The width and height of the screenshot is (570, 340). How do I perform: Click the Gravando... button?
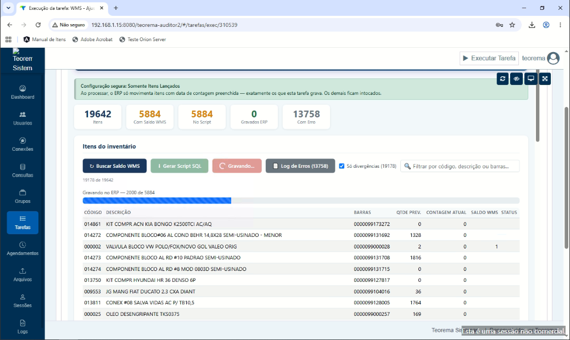[x=237, y=166]
